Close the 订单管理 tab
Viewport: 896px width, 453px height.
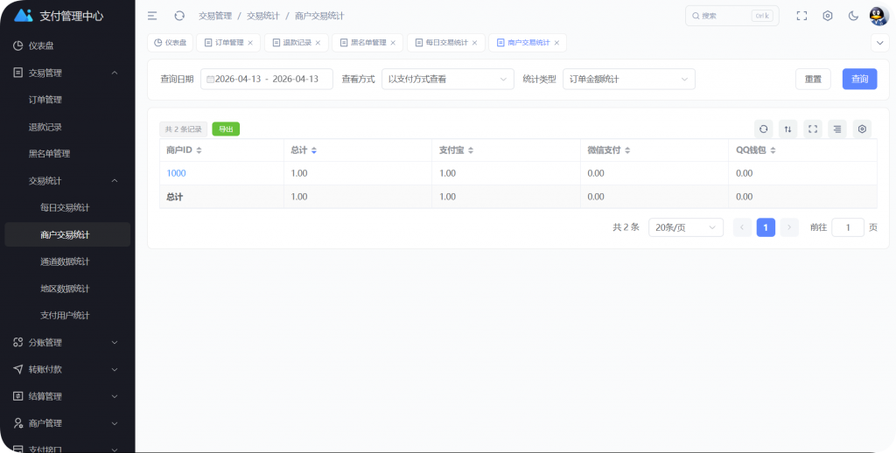(x=250, y=43)
